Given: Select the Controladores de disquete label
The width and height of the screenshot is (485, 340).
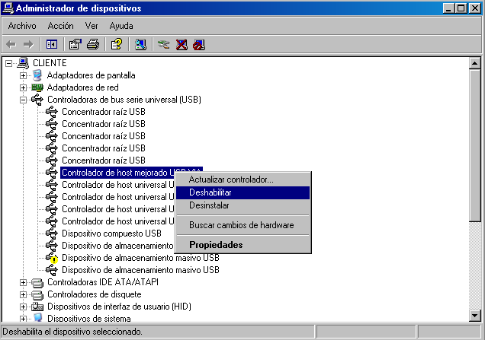Looking at the screenshot, I should 95,294.
